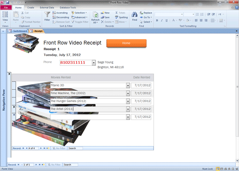Viewport: 239px width, 171px height.
Task: Click the Find binoculars icon
Action: pos(134,15)
